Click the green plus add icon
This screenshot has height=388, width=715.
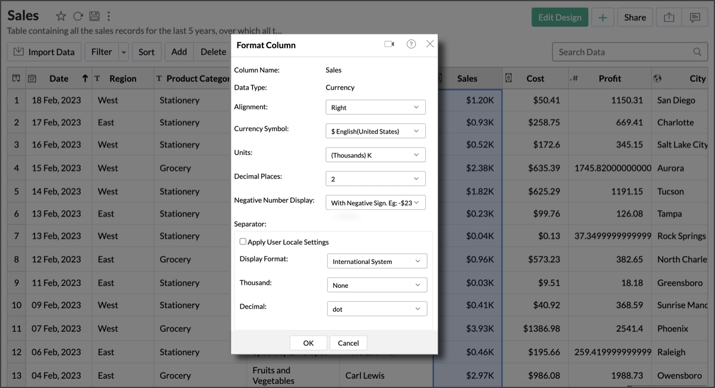click(602, 17)
